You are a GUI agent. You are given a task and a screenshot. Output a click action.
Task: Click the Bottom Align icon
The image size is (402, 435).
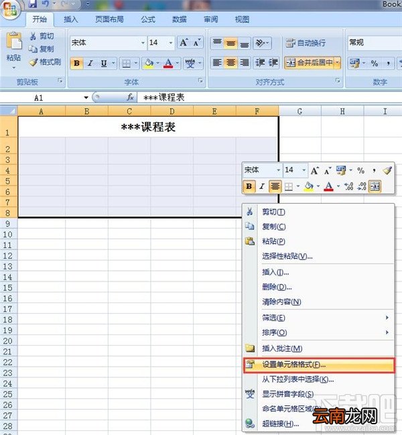pos(245,43)
